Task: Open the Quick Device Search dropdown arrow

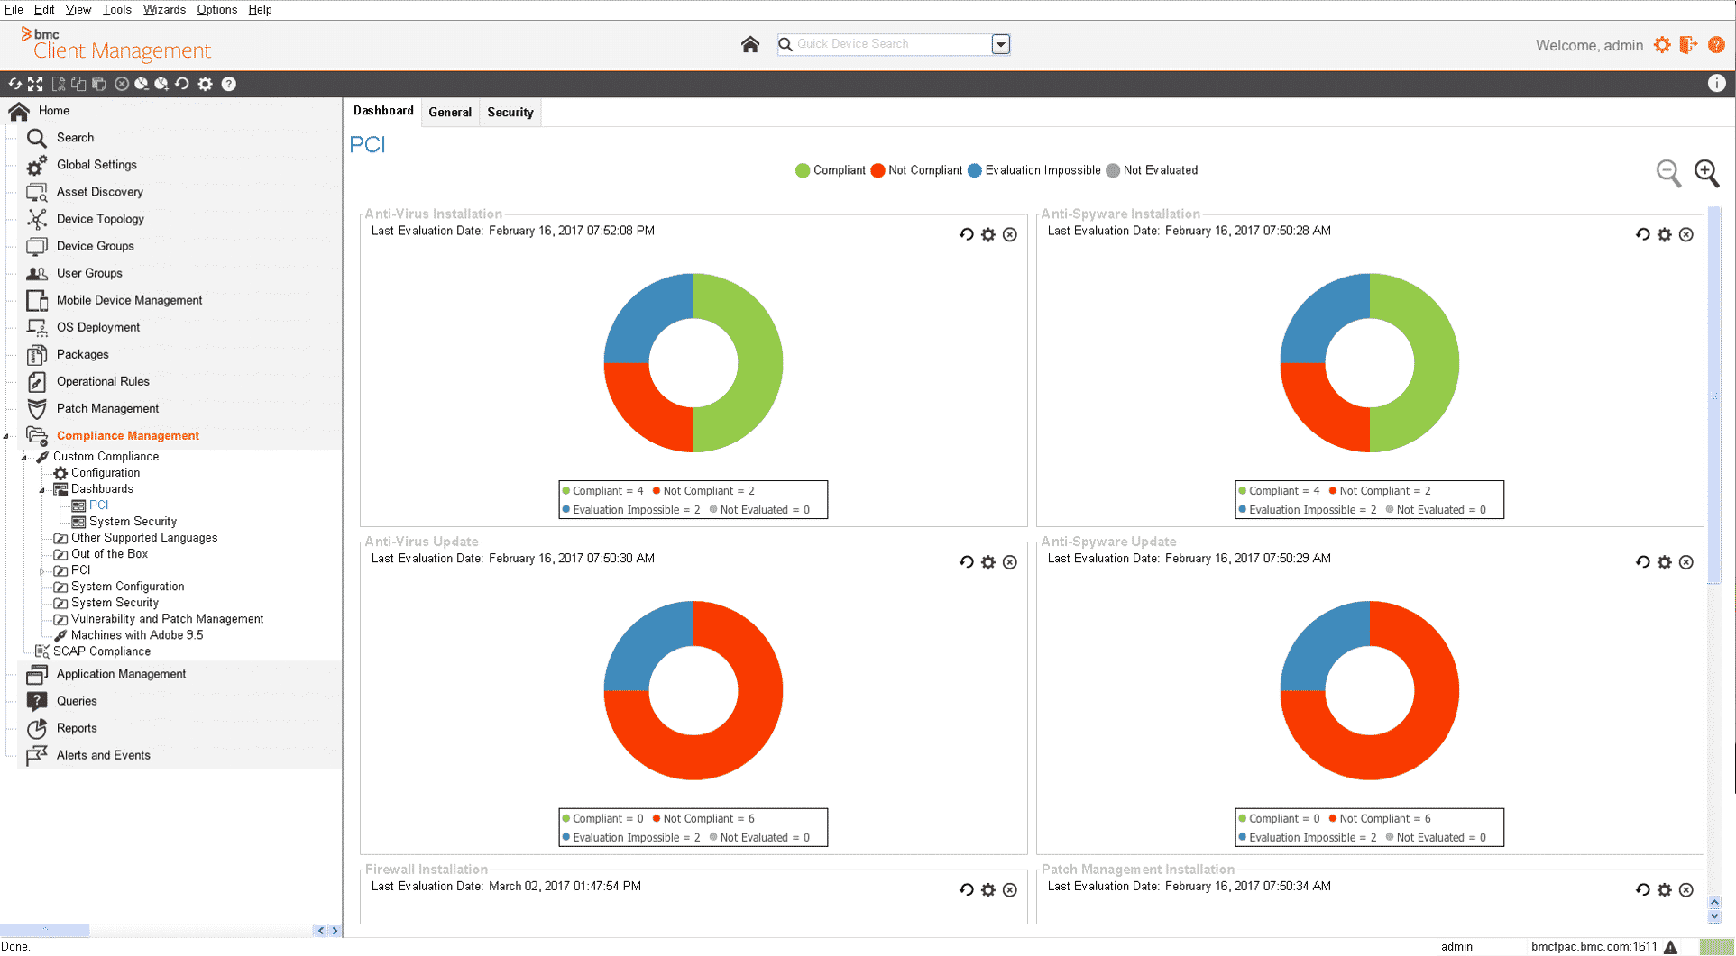Action: (x=1000, y=44)
